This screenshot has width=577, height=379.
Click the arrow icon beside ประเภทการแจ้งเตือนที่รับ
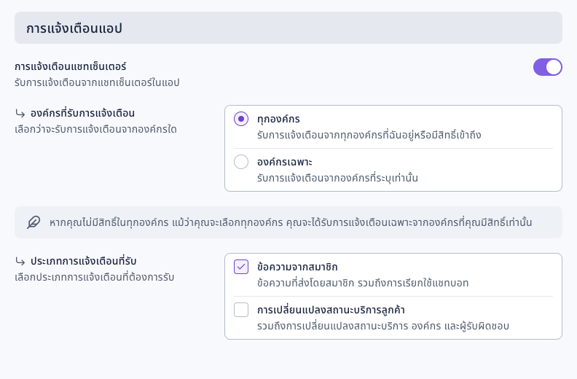tap(20, 262)
